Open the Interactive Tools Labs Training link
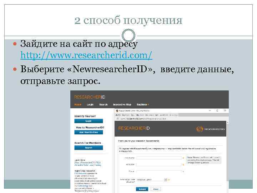This screenshot has width=257, height=193. point(88,165)
